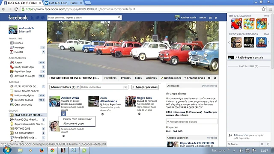
Task: Focus Facebook main search field
Action: [x=82, y=18]
